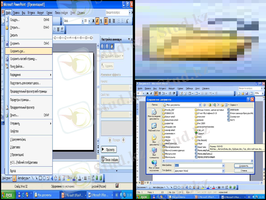Toggle underline 'Ч' formatting in PowerPoint
The width and height of the screenshot is (266, 200).
tap(101, 21)
